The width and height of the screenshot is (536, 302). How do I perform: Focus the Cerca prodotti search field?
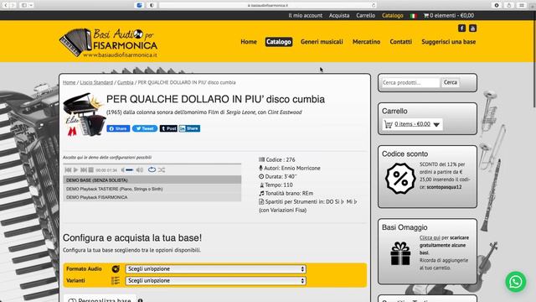[x=410, y=82]
